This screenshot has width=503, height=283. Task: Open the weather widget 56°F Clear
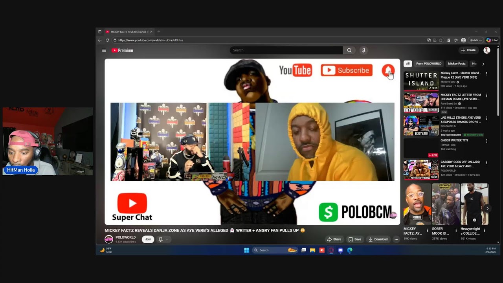[106, 250]
